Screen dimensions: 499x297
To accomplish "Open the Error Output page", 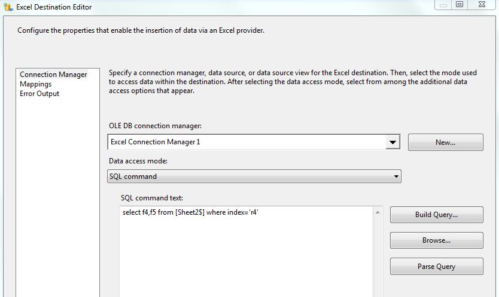I will 39,94.
